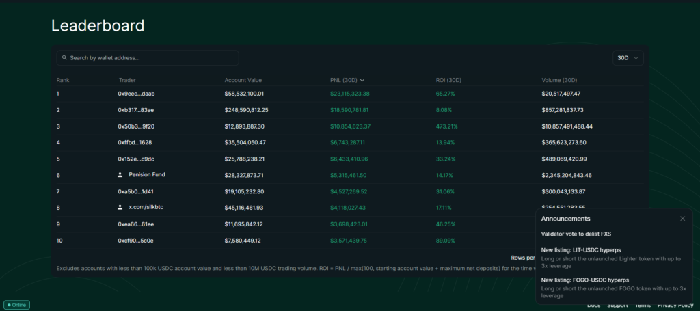
Task: Select the Pension Fund trader row
Action: (x=146, y=175)
